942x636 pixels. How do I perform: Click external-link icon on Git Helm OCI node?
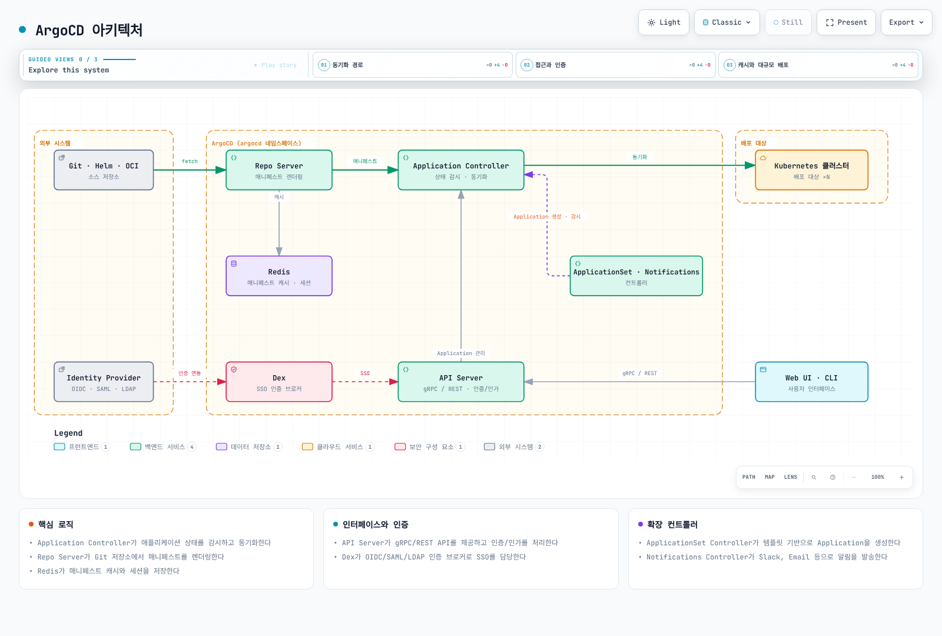pyautogui.click(x=62, y=158)
